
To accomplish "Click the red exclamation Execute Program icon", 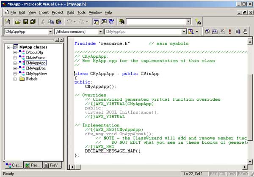I will pos(230,32).
